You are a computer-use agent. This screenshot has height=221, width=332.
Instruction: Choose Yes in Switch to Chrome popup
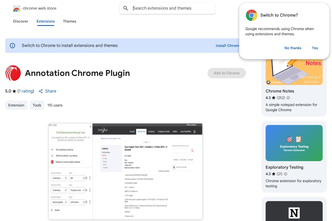click(315, 48)
